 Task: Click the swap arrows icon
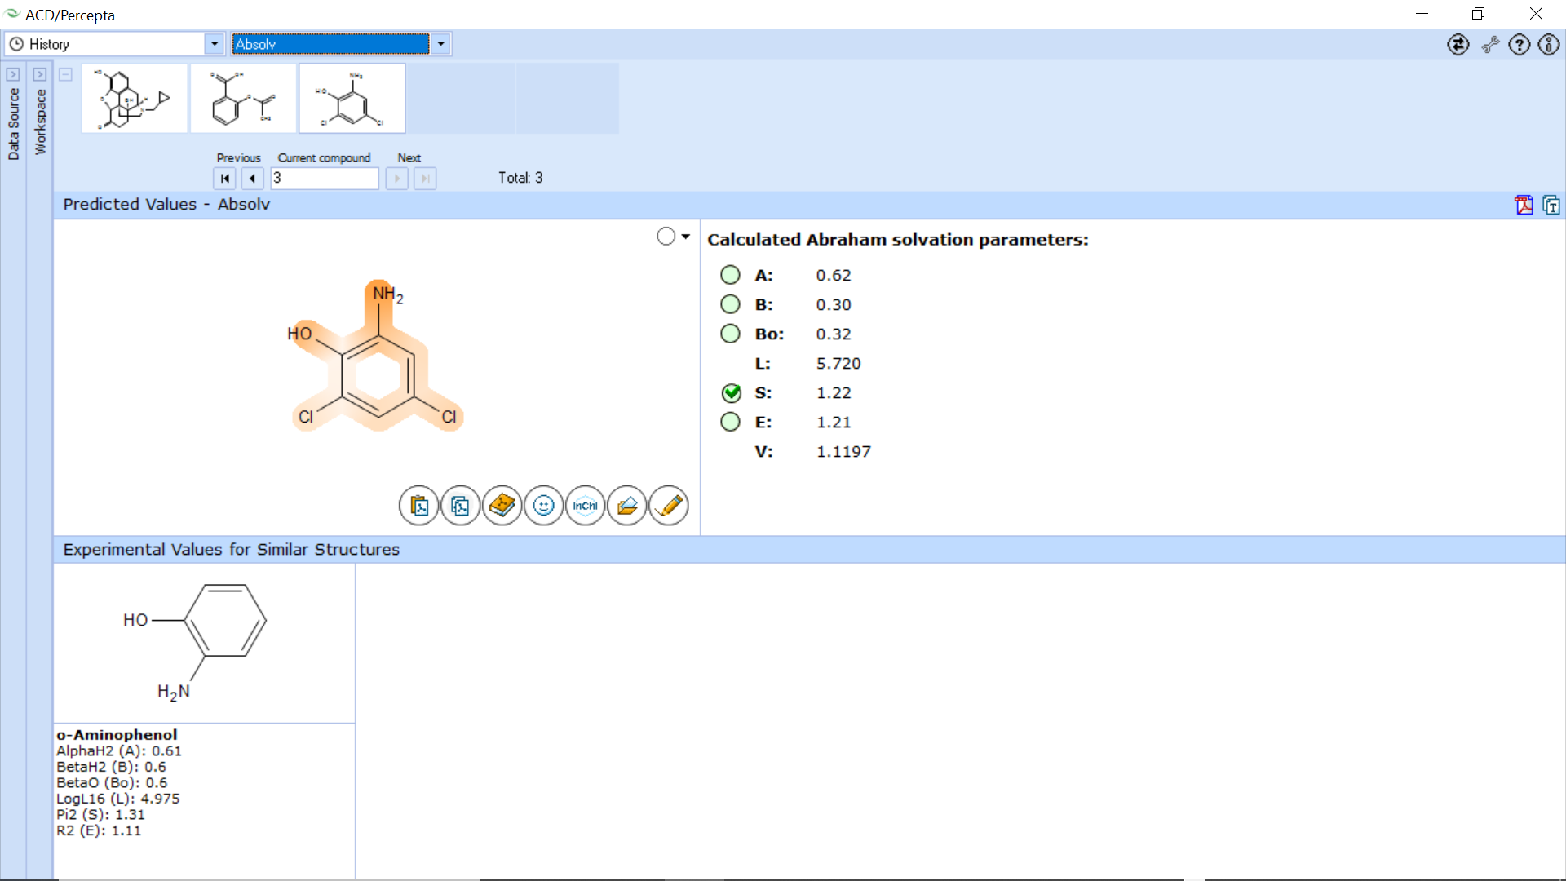point(1458,44)
